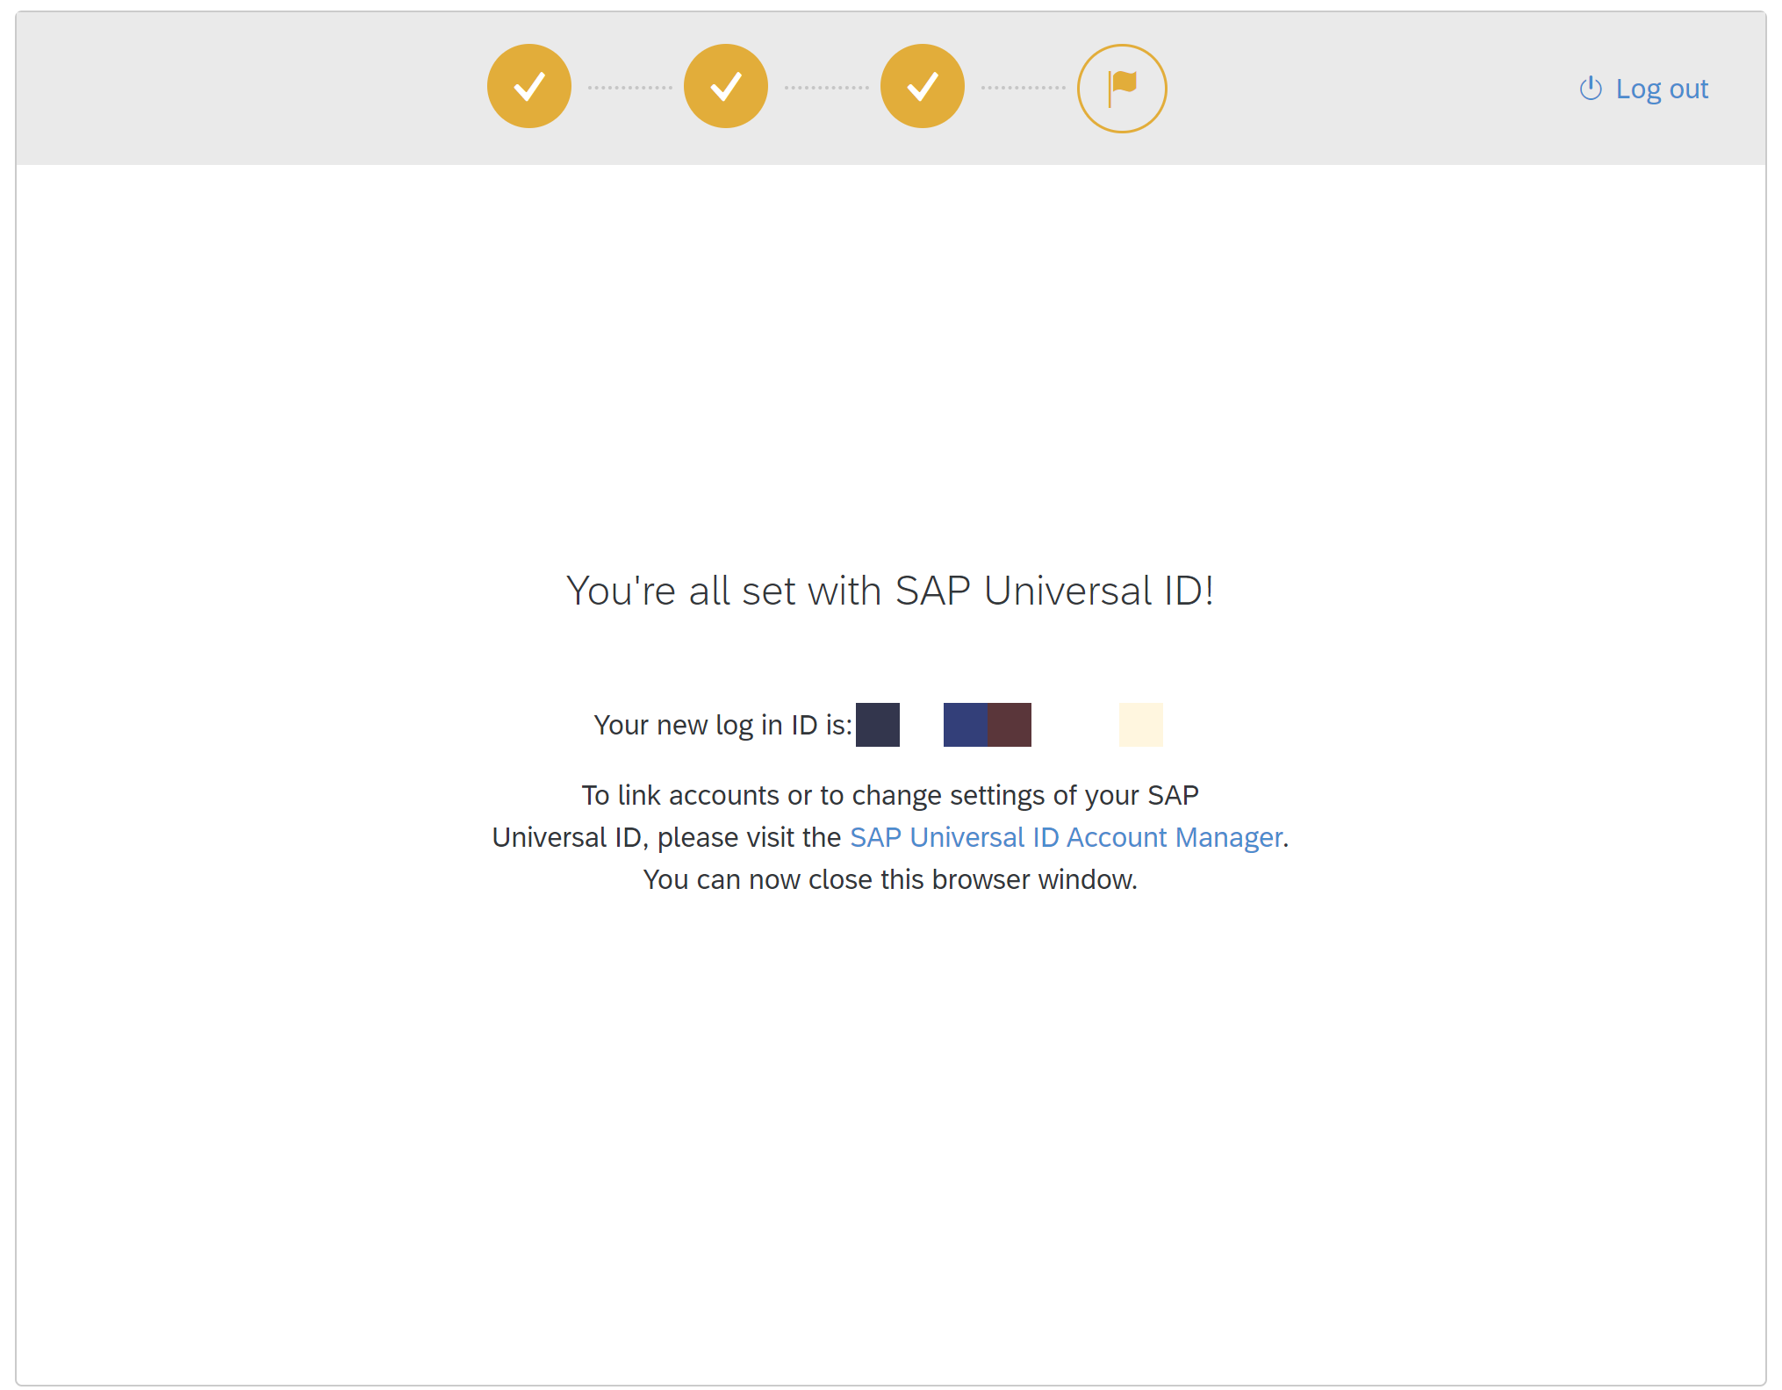Click the yellow circle around the flag step
Viewport: 1782px width, 1390px height.
(1122, 86)
